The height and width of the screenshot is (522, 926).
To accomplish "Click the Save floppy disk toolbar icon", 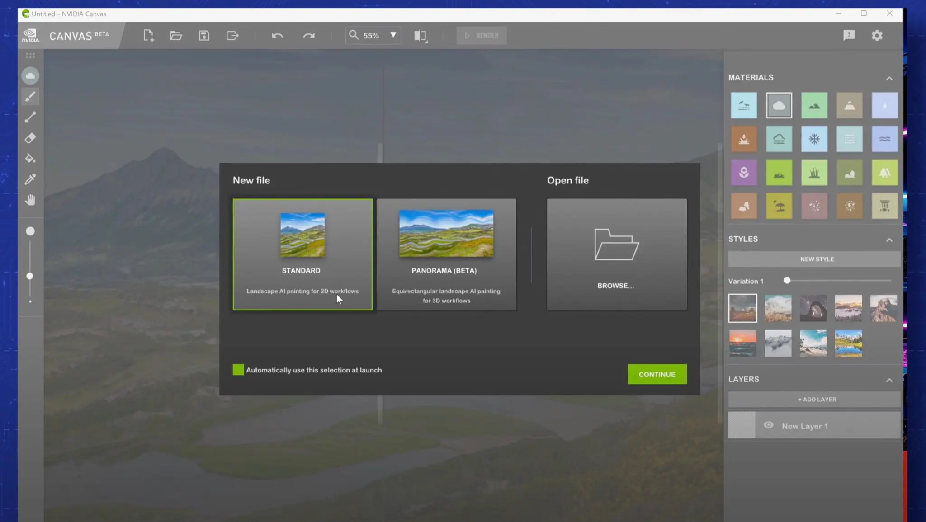I will pos(204,35).
